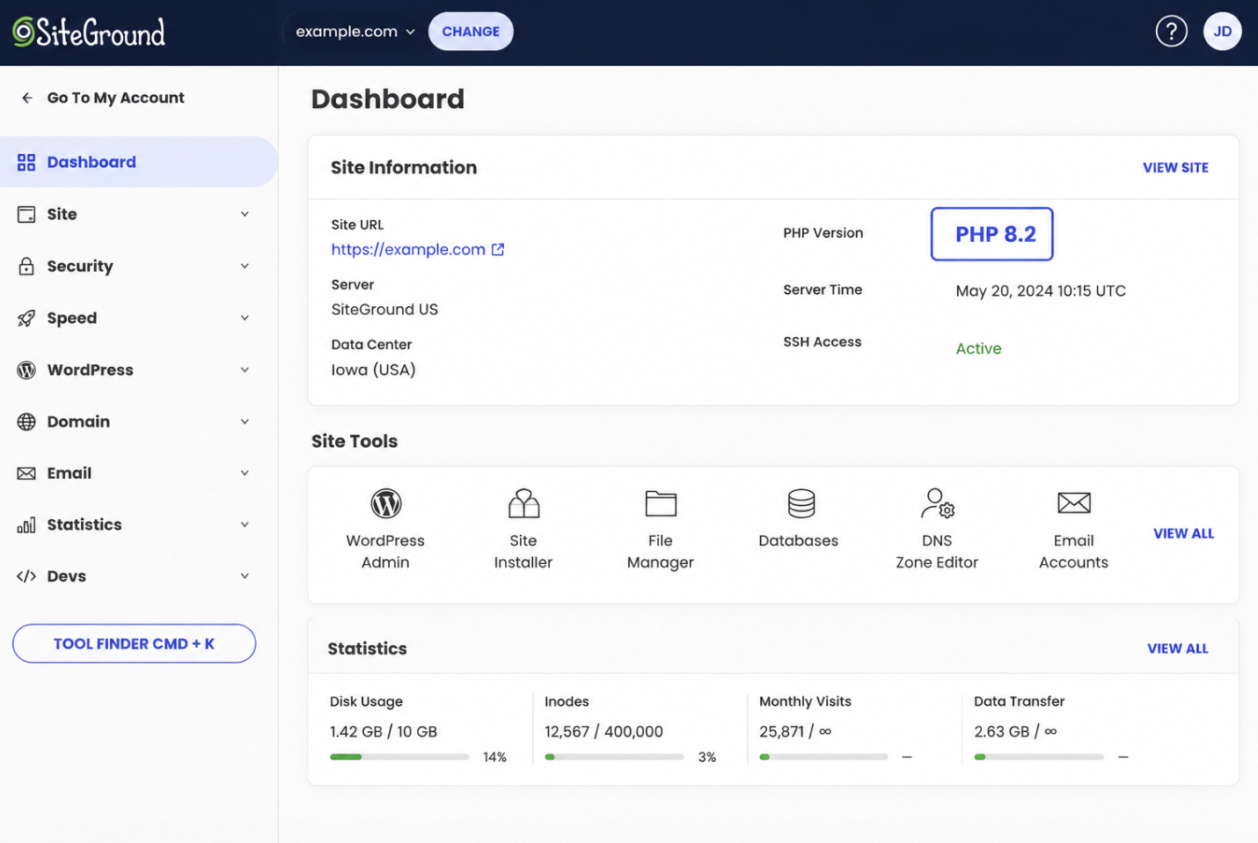Select Dashboard in the sidebar
This screenshot has width=1258, height=843.
(138, 162)
